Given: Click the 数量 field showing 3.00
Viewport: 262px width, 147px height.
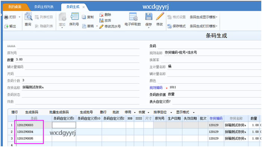Looking at the screenshot, I should tap(78, 60).
